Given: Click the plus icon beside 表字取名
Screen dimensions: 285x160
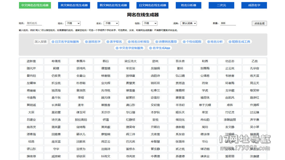Looking at the screenshot, I should 108,42.
